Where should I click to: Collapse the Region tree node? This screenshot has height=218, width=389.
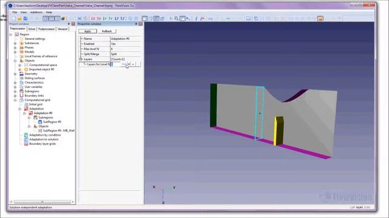point(11,35)
